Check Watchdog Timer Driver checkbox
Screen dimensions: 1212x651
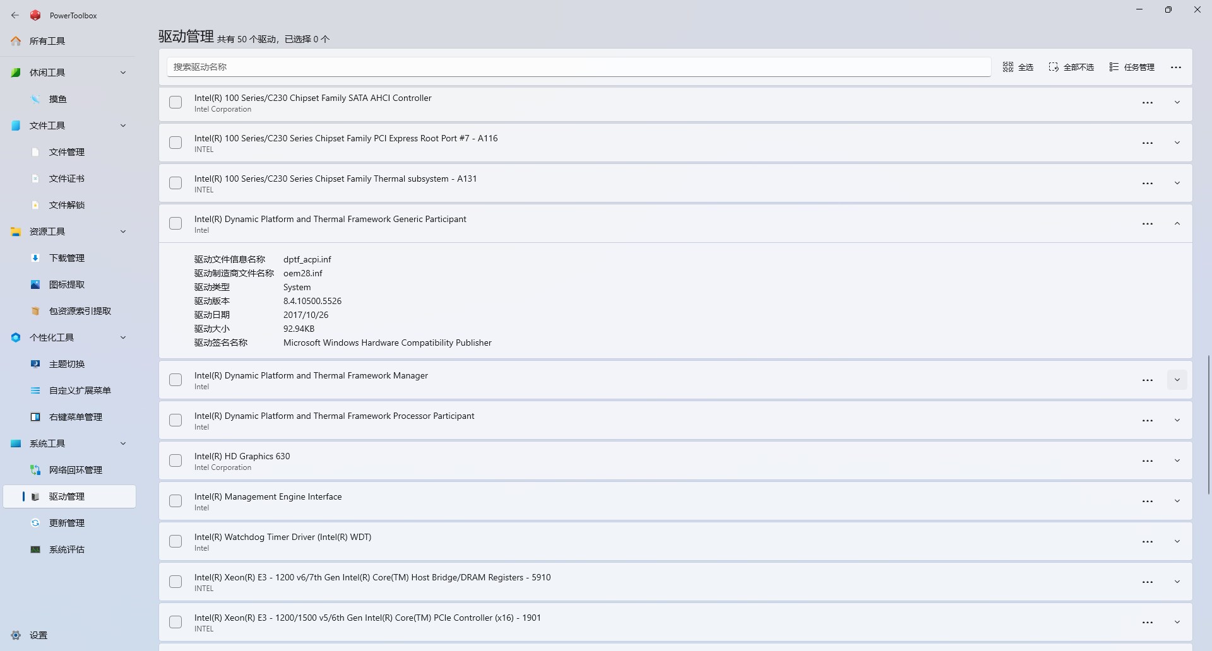tap(175, 541)
